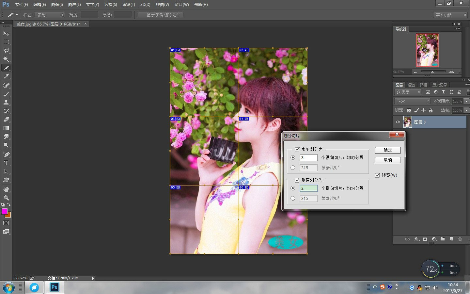Image resolution: width=470 pixels, height=294 pixels.
Task: Open the 滤镜(T) menu
Action: coord(128,4)
